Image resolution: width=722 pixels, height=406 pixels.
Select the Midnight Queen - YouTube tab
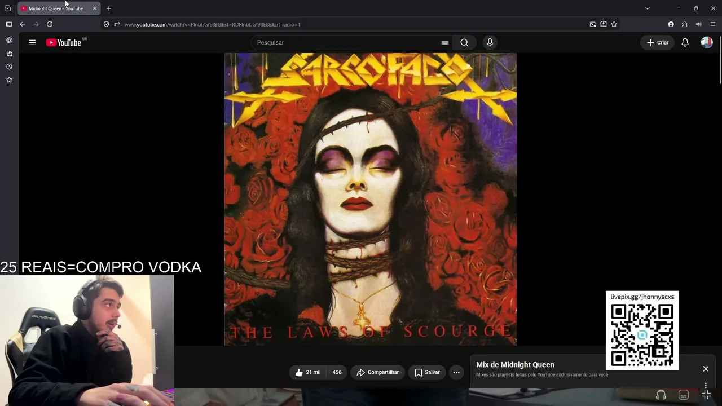(59, 8)
